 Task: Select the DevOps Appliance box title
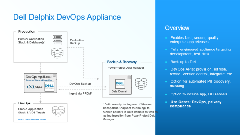(x=38, y=77)
